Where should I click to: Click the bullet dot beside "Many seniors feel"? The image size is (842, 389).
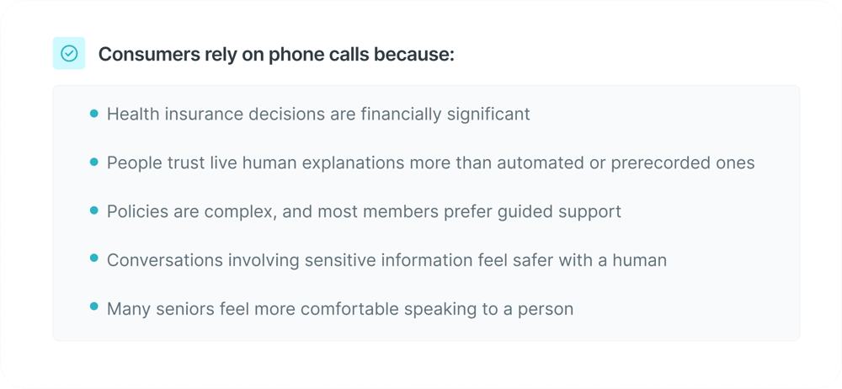[x=93, y=308]
